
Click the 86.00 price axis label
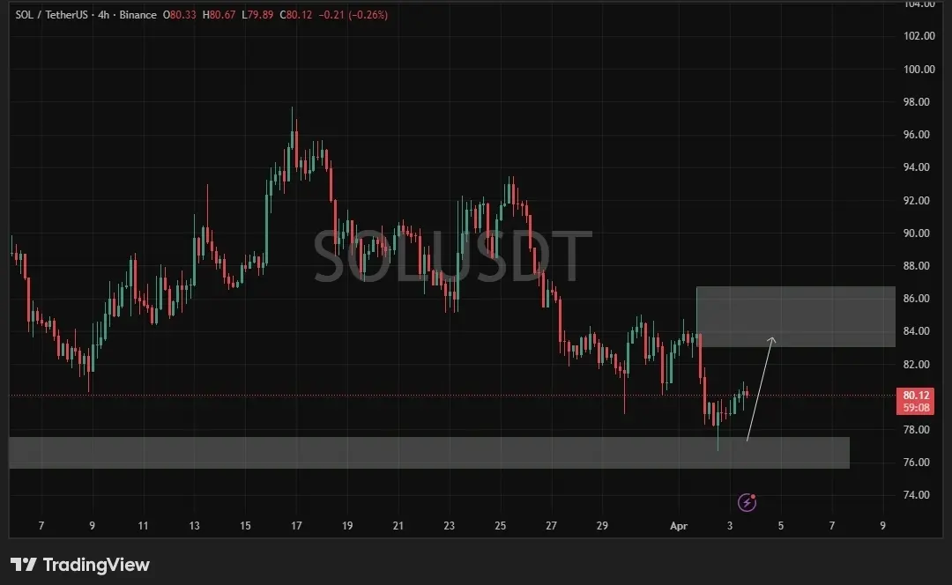[x=917, y=298]
